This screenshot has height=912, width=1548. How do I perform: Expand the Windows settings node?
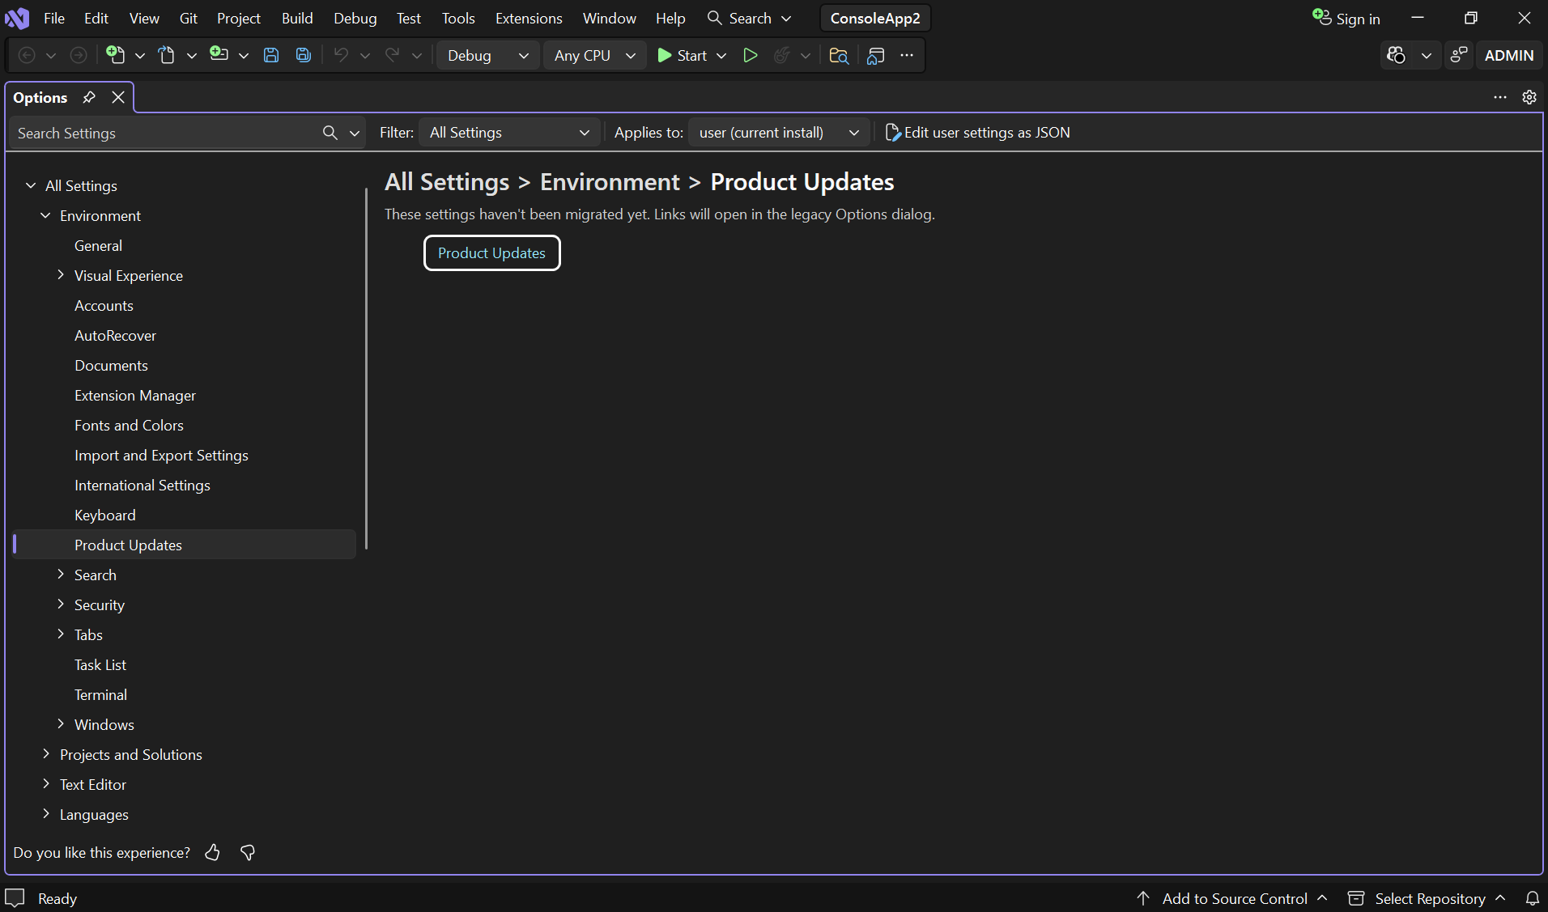click(60, 724)
